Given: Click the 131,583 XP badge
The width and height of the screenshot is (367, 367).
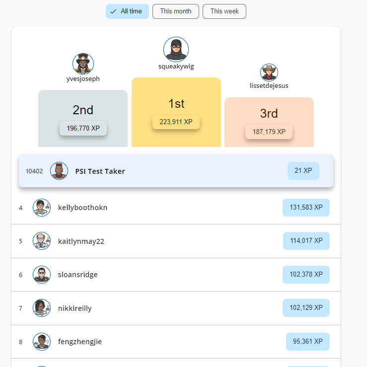Looking at the screenshot, I should pos(306,208).
